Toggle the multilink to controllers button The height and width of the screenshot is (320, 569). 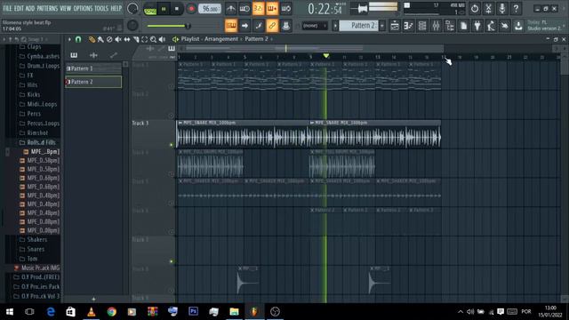click(272, 26)
